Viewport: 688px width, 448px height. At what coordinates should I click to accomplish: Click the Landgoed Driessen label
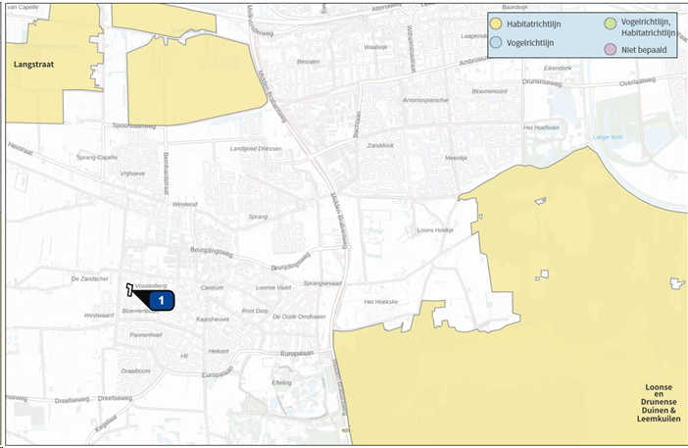pyautogui.click(x=256, y=149)
